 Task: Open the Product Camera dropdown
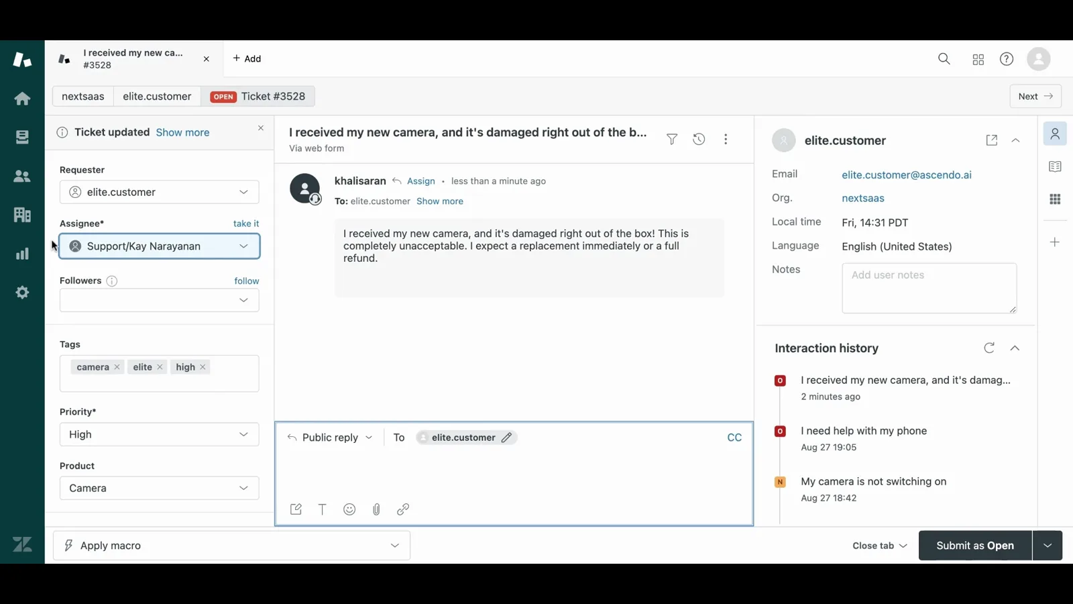[x=160, y=488]
